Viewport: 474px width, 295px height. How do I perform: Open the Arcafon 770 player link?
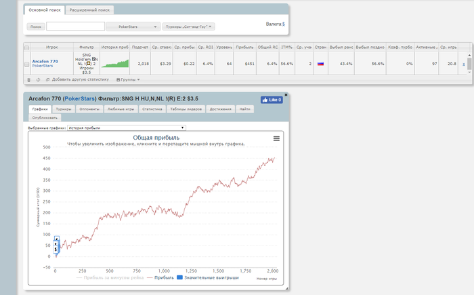(45, 61)
